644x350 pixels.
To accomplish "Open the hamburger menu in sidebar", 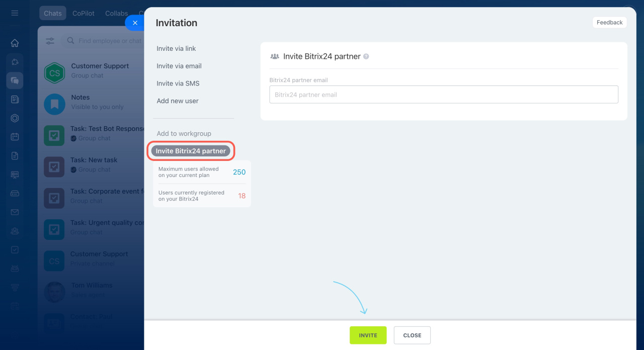I will pos(15,13).
